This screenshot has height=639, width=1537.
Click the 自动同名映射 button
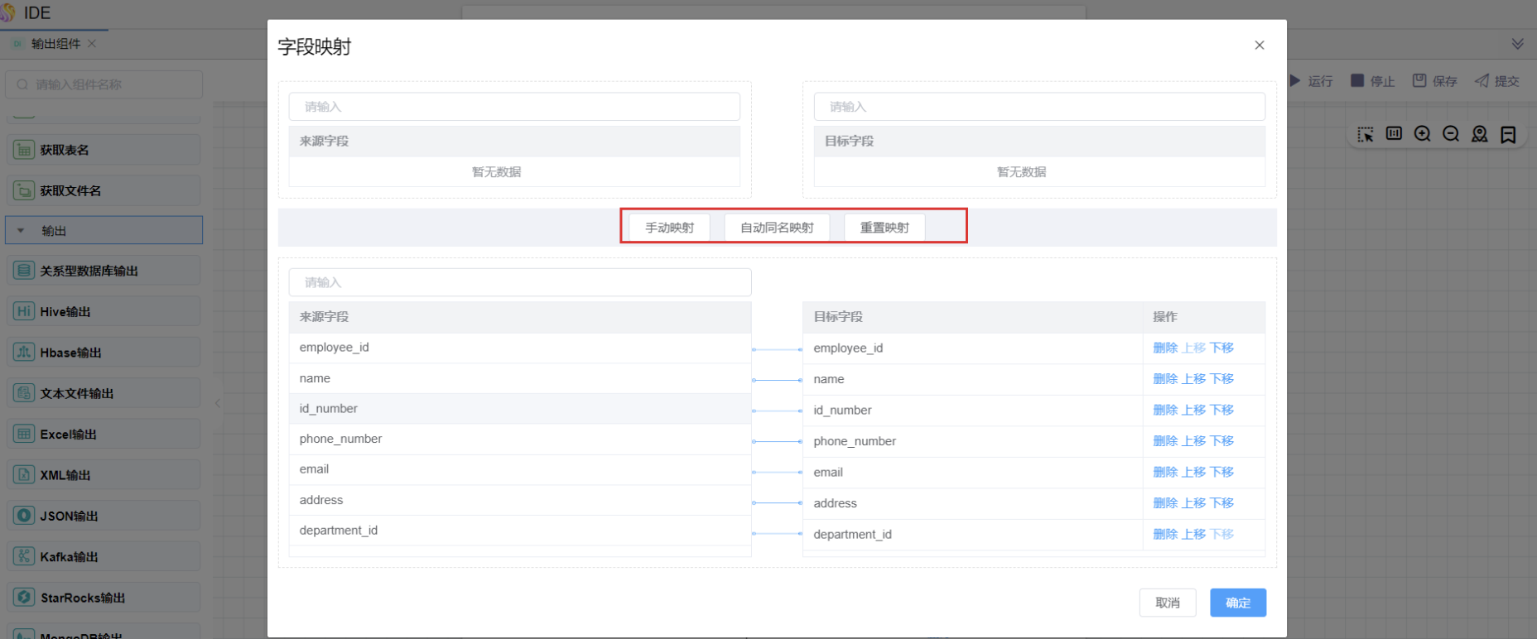point(776,228)
